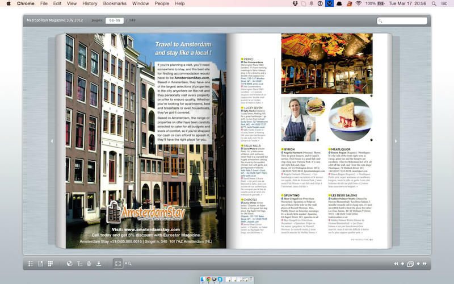Click the VLC cone menu bar icon
This screenshot has height=284, width=454.
coord(349,3)
